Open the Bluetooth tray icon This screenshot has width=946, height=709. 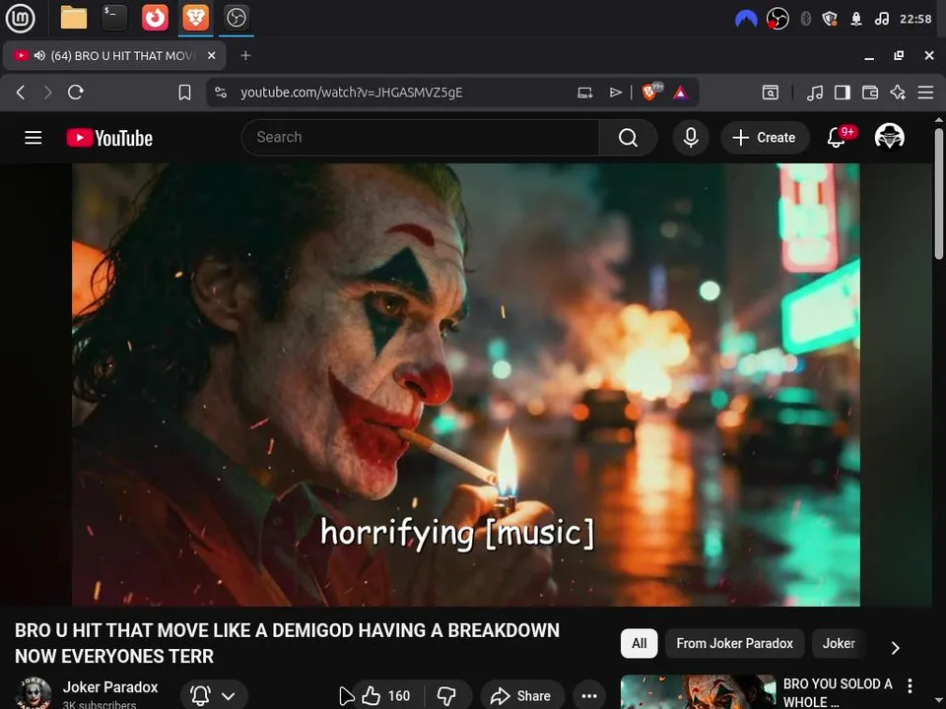click(x=805, y=19)
